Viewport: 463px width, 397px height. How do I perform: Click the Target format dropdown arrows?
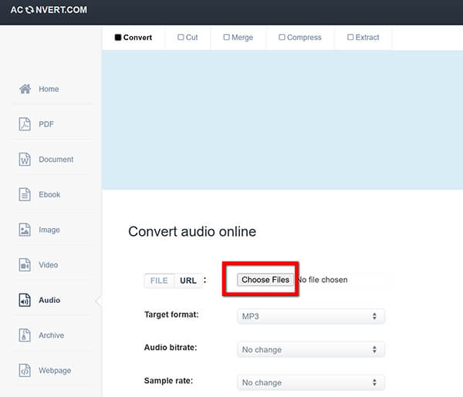coord(374,317)
